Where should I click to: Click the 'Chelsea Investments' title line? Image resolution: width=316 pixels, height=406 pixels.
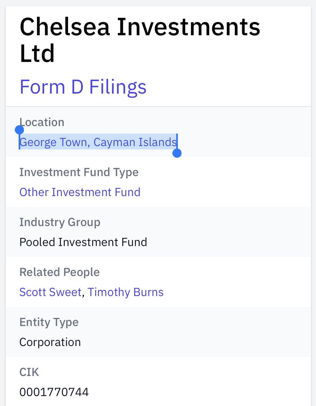pyautogui.click(x=140, y=28)
